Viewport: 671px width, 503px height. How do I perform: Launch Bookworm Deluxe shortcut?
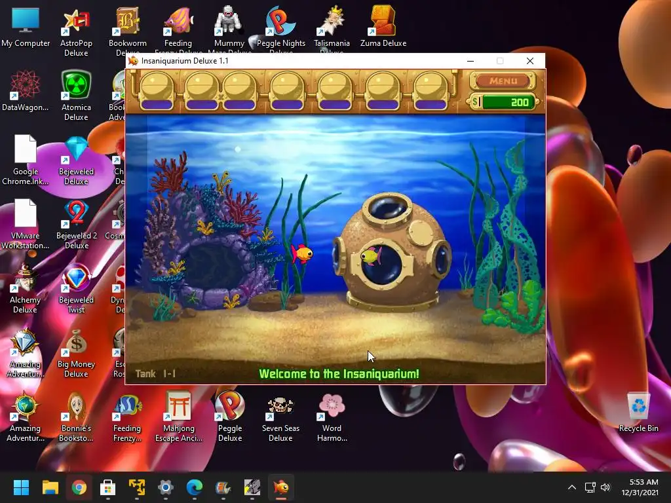[x=127, y=30]
